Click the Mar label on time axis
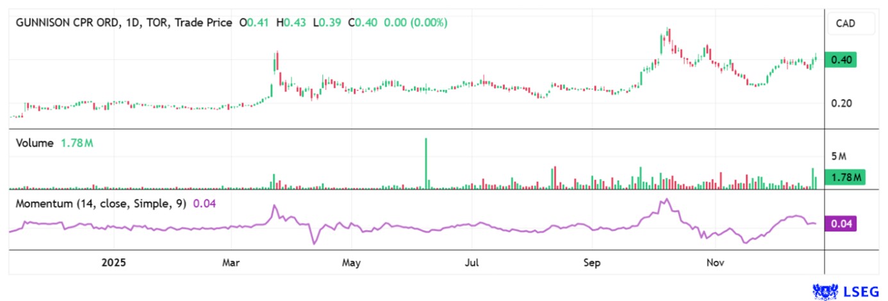 point(231,263)
